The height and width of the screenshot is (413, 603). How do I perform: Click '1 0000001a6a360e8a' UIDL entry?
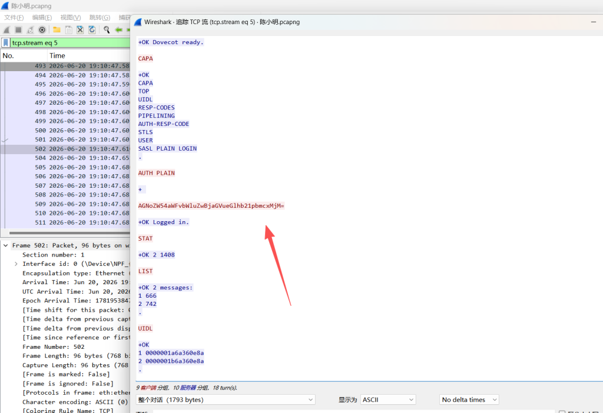pyautogui.click(x=171, y=352)
